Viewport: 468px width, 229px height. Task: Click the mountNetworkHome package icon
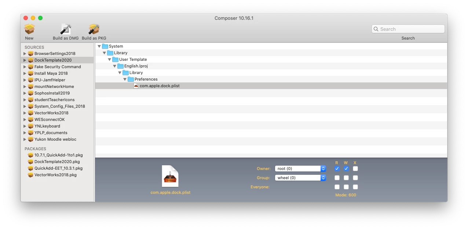30,86
